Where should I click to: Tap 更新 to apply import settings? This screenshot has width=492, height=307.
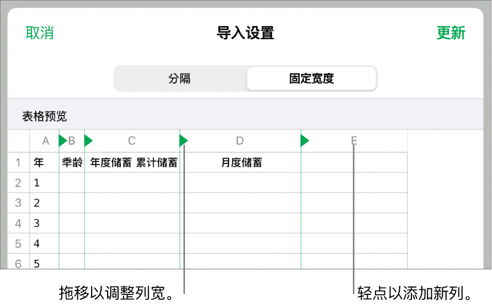point(451,33)
